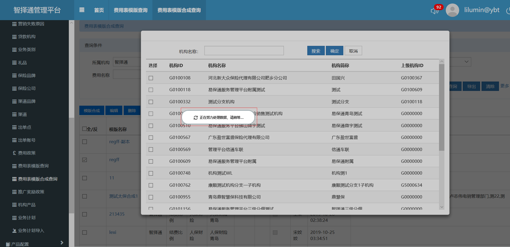Cancel the dialog with 取消

click(353, 51)
